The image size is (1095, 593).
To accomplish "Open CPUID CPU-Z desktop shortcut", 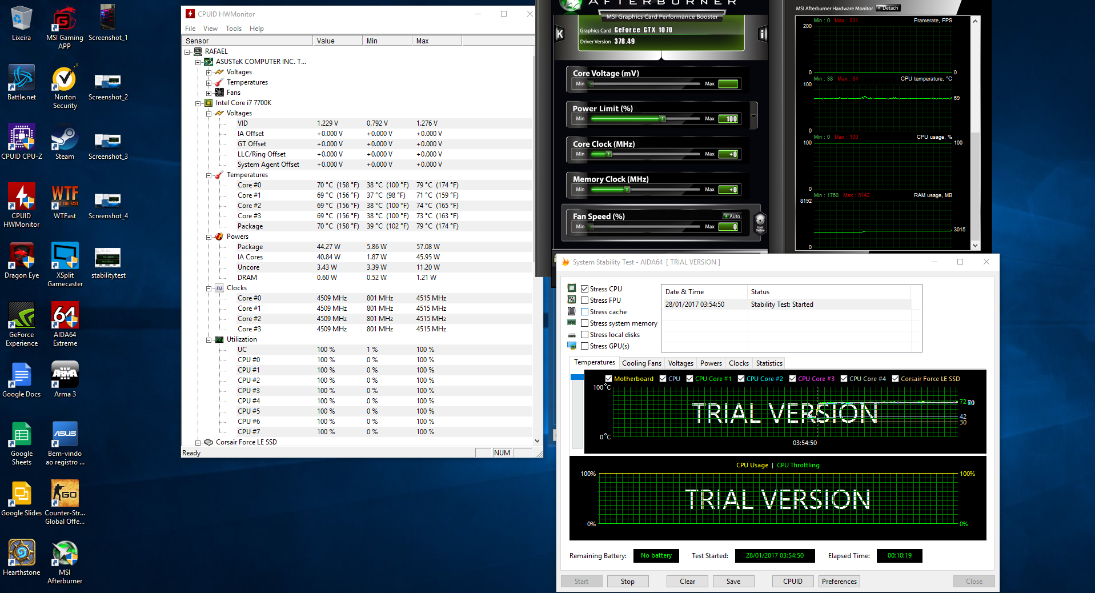I will 22,142.
